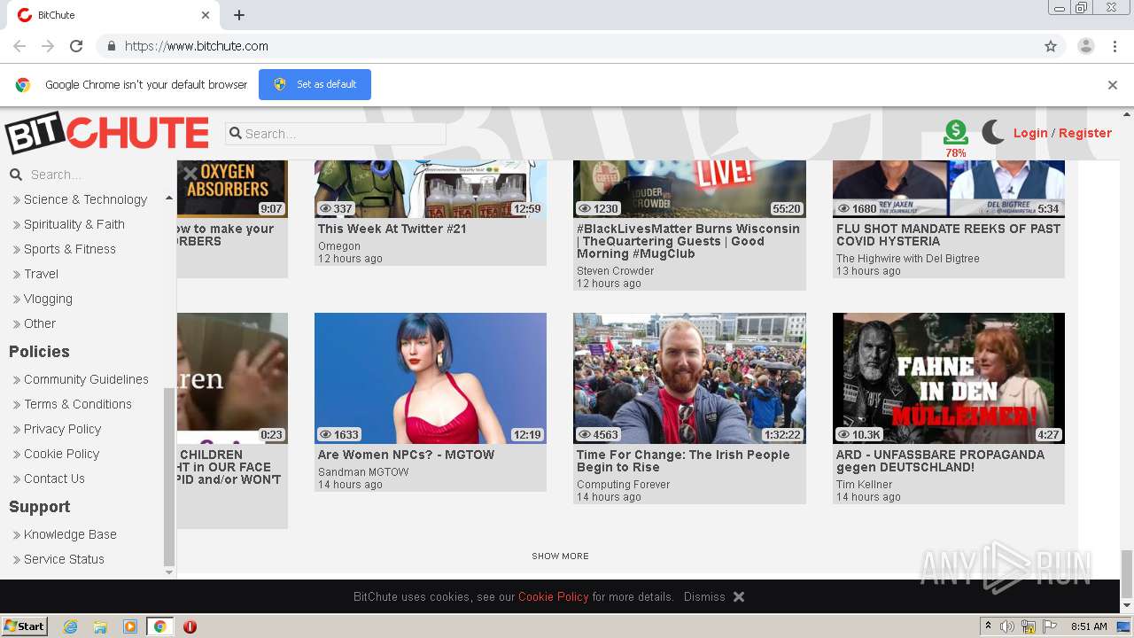
Task: Open Chrome profile avatar icon
Action: click(x=1086, y=46)
